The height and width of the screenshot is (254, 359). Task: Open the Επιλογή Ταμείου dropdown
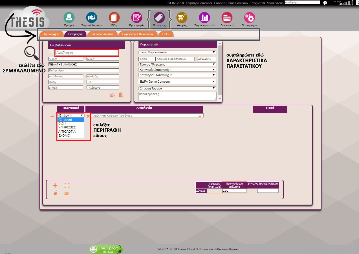point(177,88)
